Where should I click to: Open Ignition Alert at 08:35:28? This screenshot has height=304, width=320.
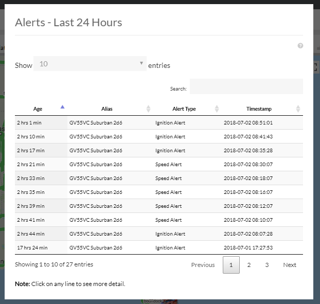click(x=170, y=151)
